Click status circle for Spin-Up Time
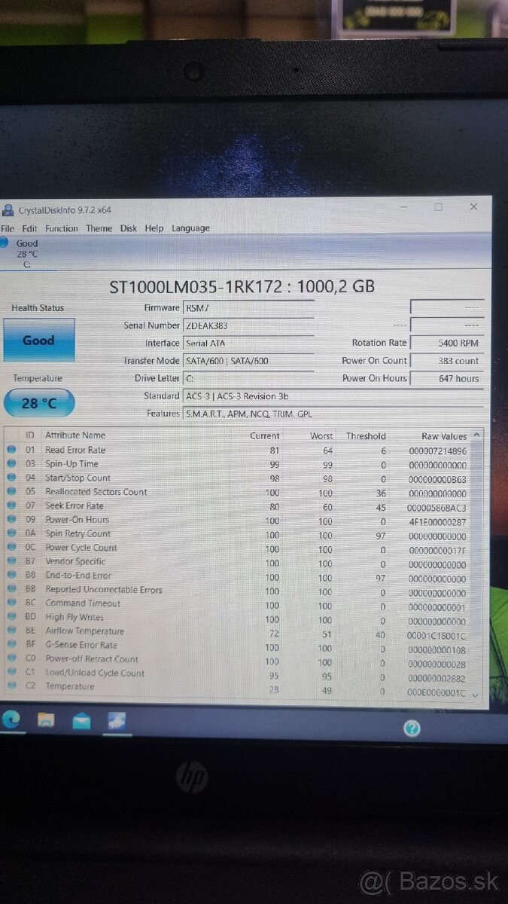The width and height of the screenshot is (508, 904). pyautogui.click(x=11, y=464)
